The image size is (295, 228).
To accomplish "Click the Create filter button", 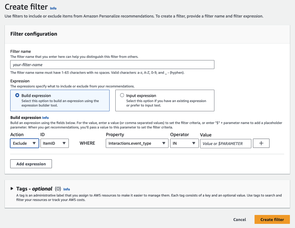I will (272, 219).
